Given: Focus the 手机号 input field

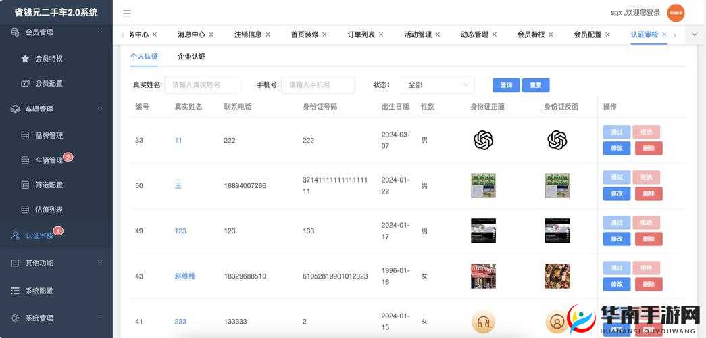Looking at the screenshot, I should coord(318,84).
